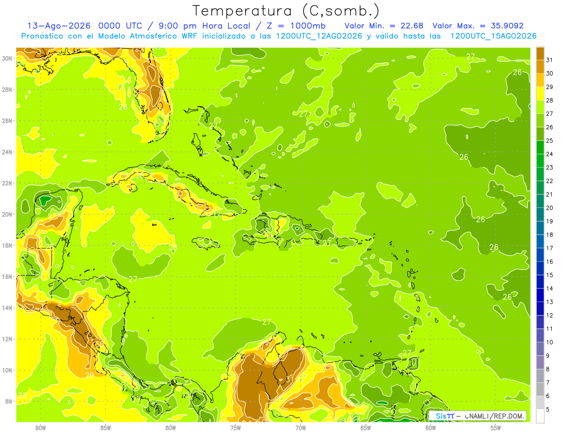Image resolution: width=562 pixels, height=434 pixels.
Task: Click "Valor Min. = 22.68" text
Action: [x=384, y=26]
